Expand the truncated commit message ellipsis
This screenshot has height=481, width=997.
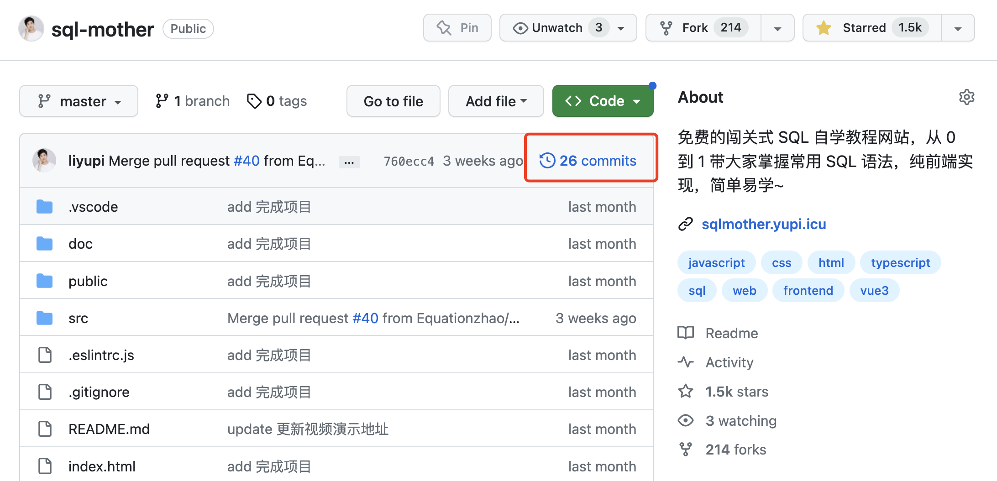[x=349, y=161]
